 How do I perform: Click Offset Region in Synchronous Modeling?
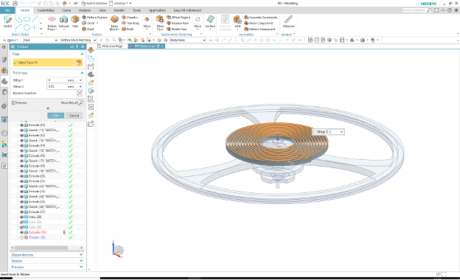click(x=178, y=17)
